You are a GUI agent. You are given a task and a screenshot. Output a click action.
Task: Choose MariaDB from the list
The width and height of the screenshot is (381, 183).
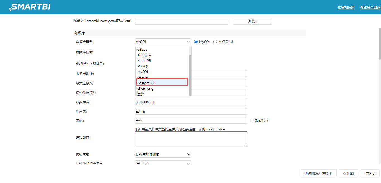coord(162,61)
